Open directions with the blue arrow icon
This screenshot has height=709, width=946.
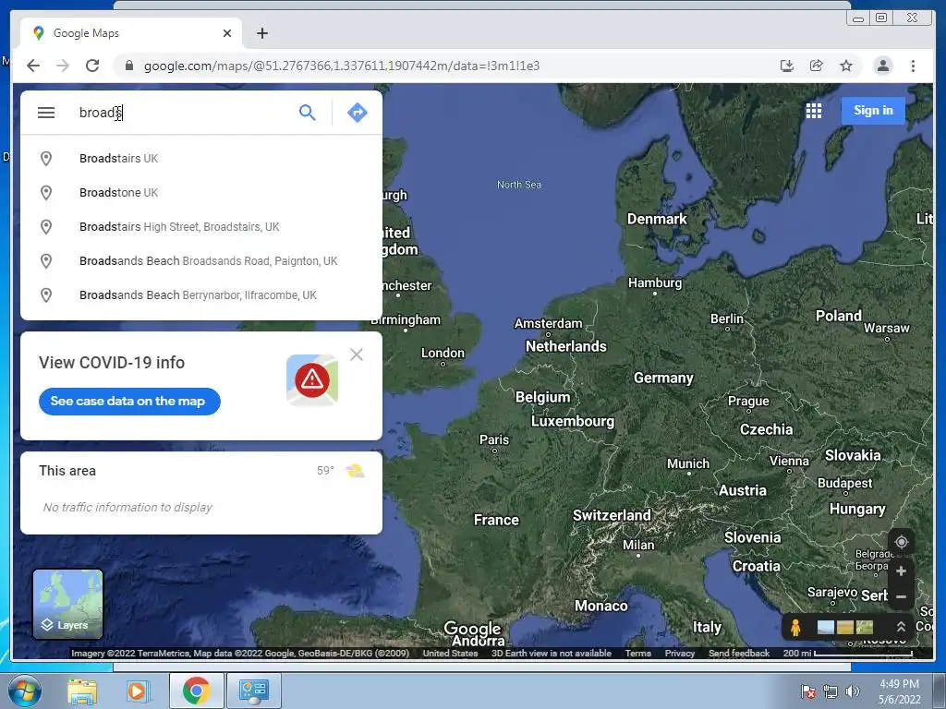[358, 113]
